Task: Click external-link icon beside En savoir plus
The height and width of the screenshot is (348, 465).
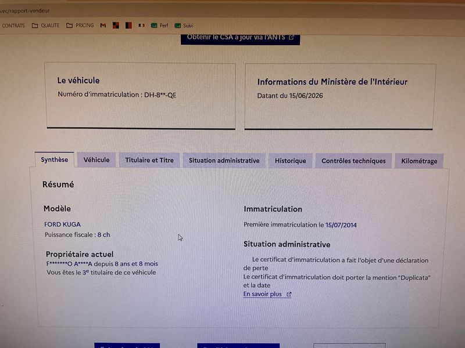Action: pos(289,294)
